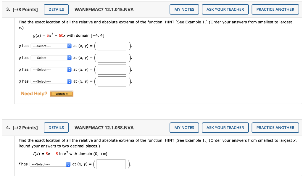Open the ---Select--- dropdown in question 4
Viewport: 303px width, 180px height.
click(50, 164)
